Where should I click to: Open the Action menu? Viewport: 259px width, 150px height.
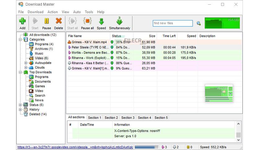[53, 12]
